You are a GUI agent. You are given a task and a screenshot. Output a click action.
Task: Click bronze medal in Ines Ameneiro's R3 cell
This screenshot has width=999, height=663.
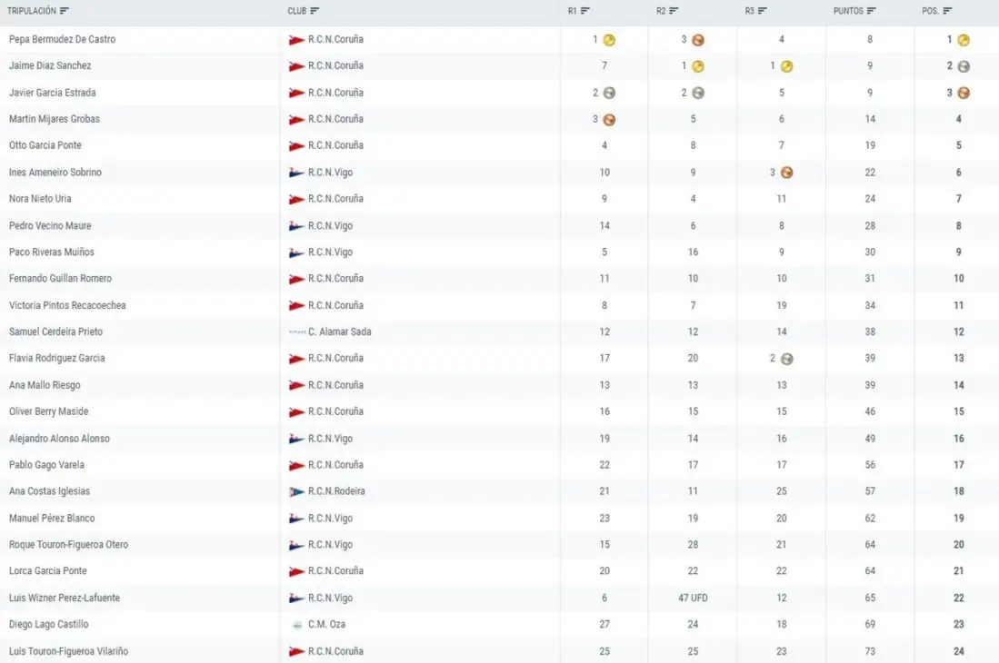click(x=787, y=173)
